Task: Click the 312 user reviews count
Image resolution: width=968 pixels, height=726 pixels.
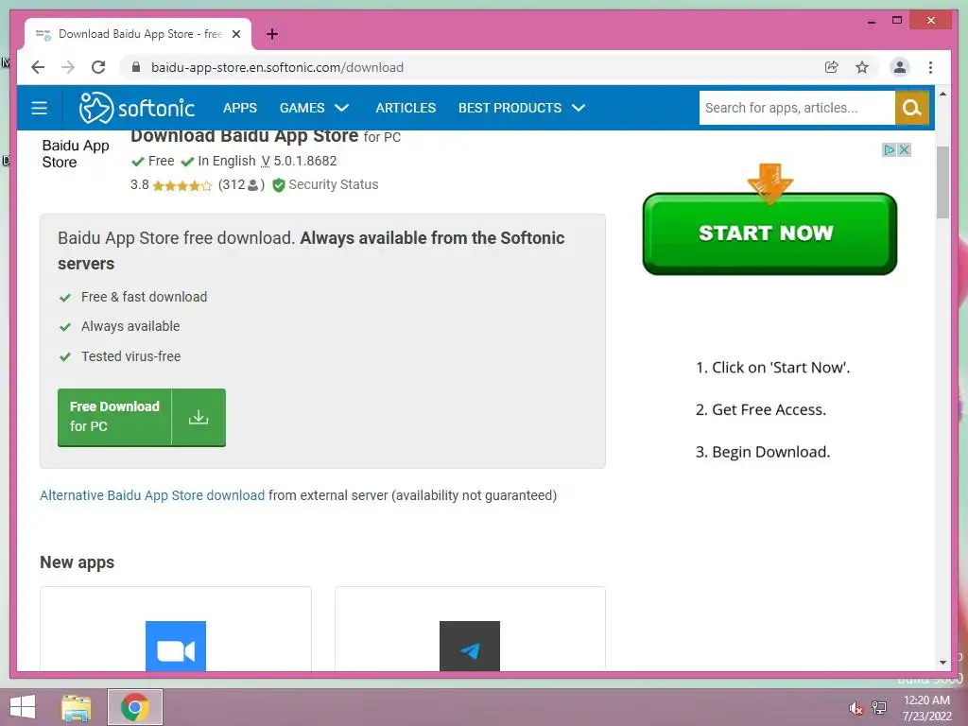Action: click(x=241, y=184)
